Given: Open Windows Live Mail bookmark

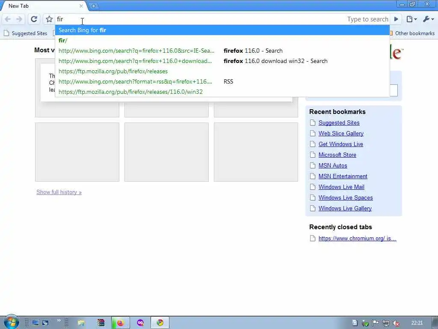Looking at the screenshot, I should [341, 187].
